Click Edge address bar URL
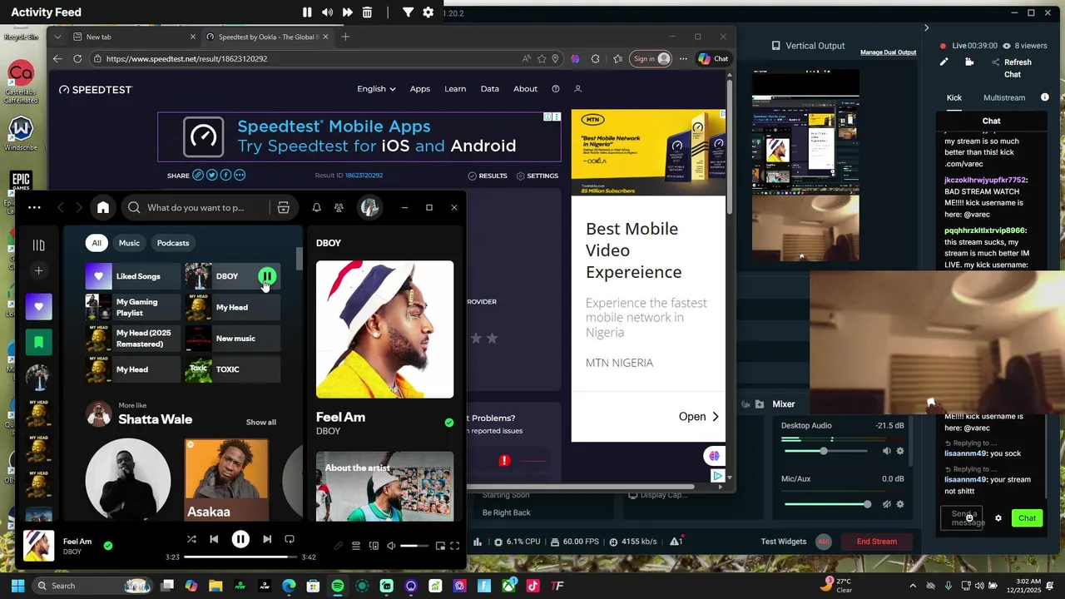The height and width of the screenshot is (599, 1065). [186, 59]
